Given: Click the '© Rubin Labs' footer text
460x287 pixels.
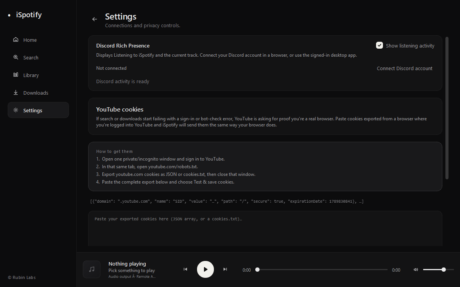Looking at the screenshot, I should click(22, 277).
